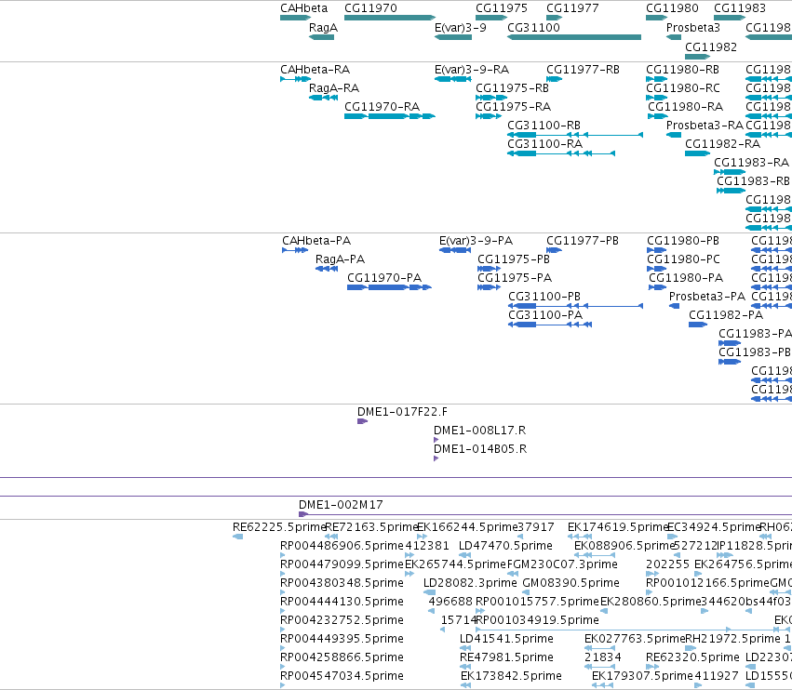Click BAC clone DME1-002M17

(x=545, y=514)
